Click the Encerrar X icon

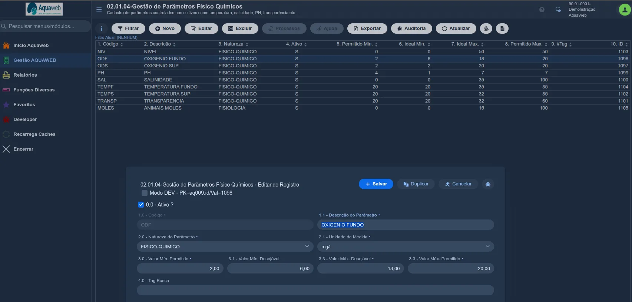click(x=6, y=149)
